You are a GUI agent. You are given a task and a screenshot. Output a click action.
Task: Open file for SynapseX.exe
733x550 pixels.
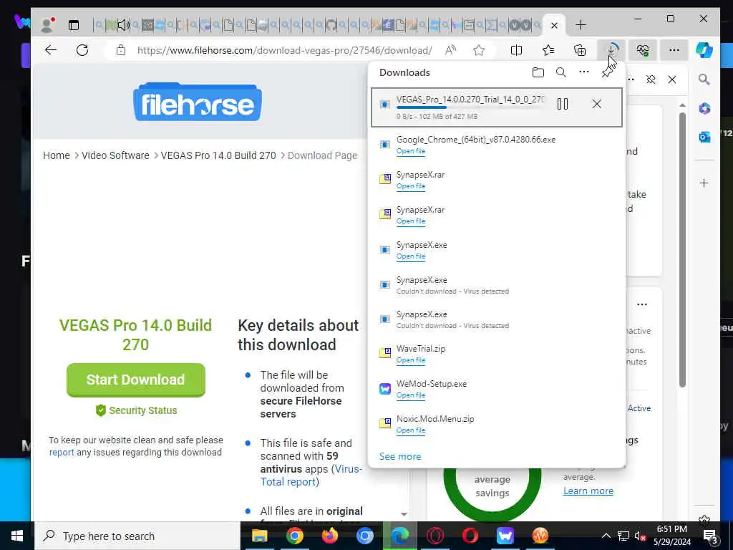point(411,256)
